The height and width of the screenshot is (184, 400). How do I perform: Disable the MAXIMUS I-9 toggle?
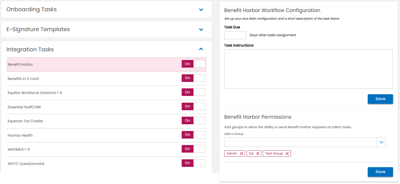193,149
